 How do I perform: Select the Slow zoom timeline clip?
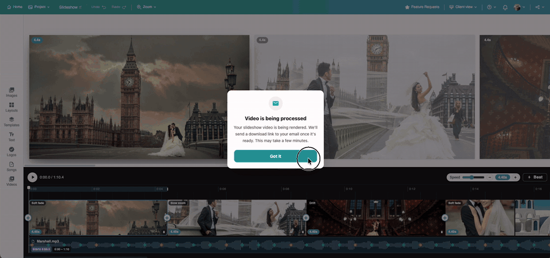tap(237, 217)
